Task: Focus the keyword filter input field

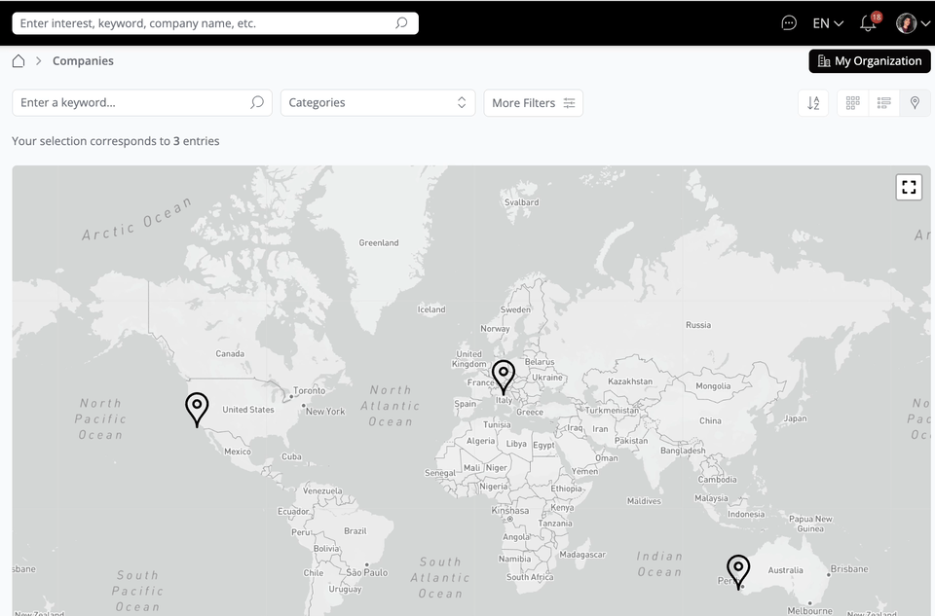Action: pos(131,103)
